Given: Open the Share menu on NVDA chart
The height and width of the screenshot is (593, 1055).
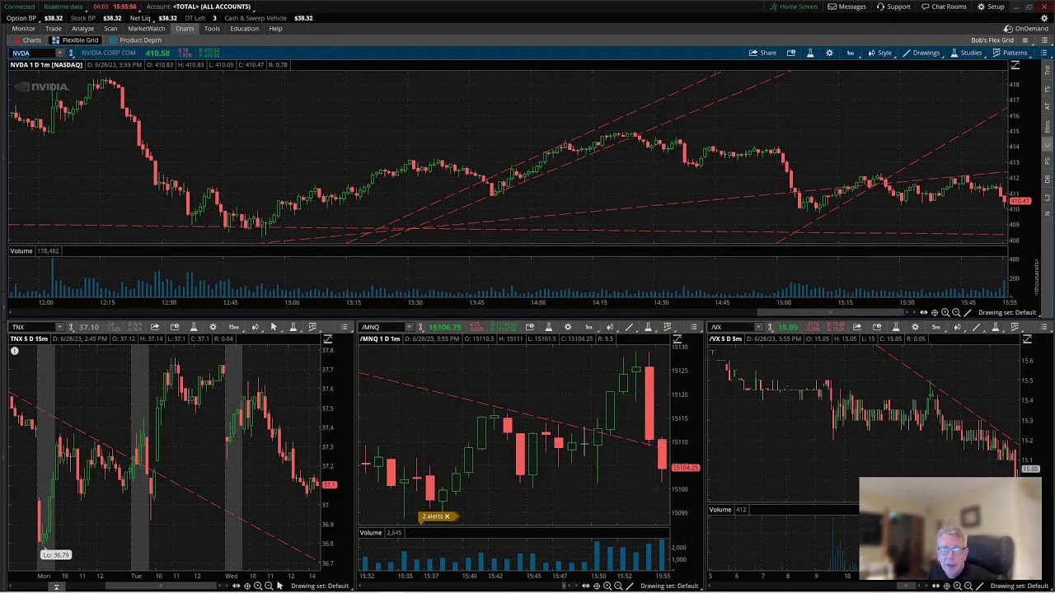Looking at the screenshot, I should pyautogui.click(x=762, y=53).
